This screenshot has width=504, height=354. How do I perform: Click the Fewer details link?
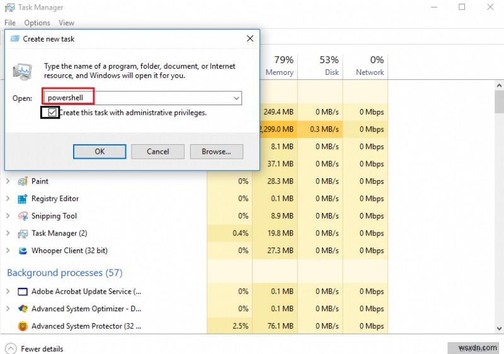(x=42, y=349)
